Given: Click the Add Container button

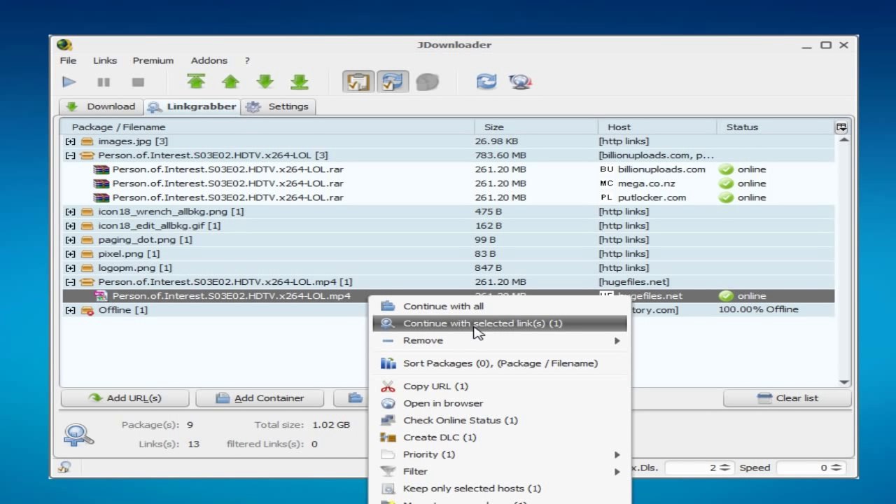Looking at the screenshot, I should coord(260,398).
